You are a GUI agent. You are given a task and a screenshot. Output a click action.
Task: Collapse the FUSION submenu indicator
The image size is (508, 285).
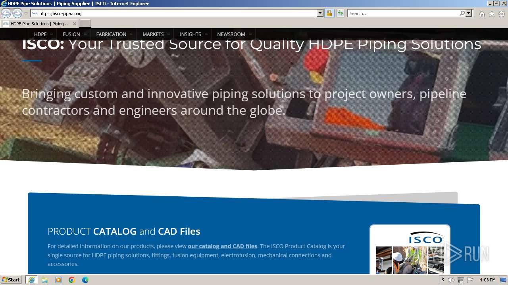click(85, 34)
